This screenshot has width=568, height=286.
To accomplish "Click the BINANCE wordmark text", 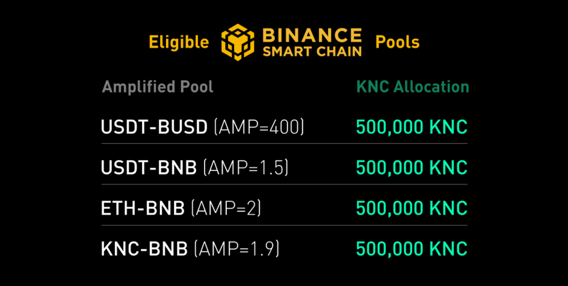I will pyautogui.click(x=312, y=35).
